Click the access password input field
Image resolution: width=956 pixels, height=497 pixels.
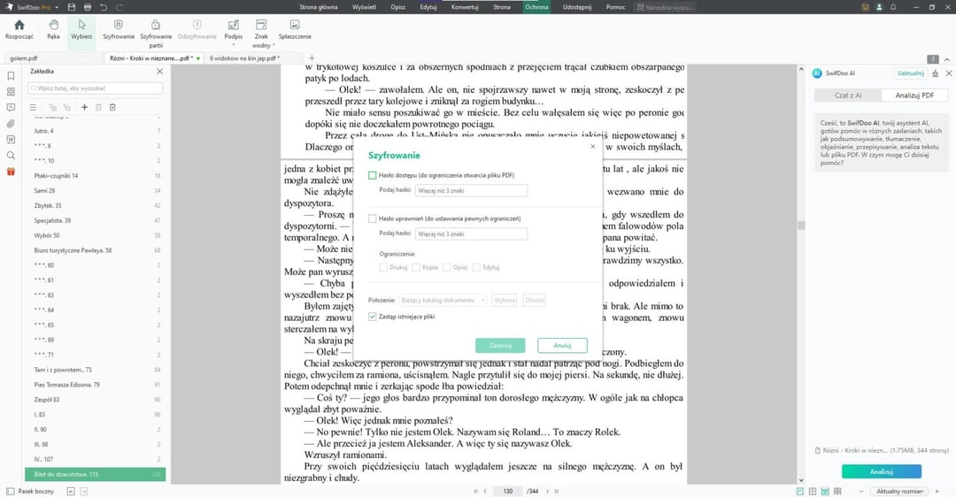[471, 190]
